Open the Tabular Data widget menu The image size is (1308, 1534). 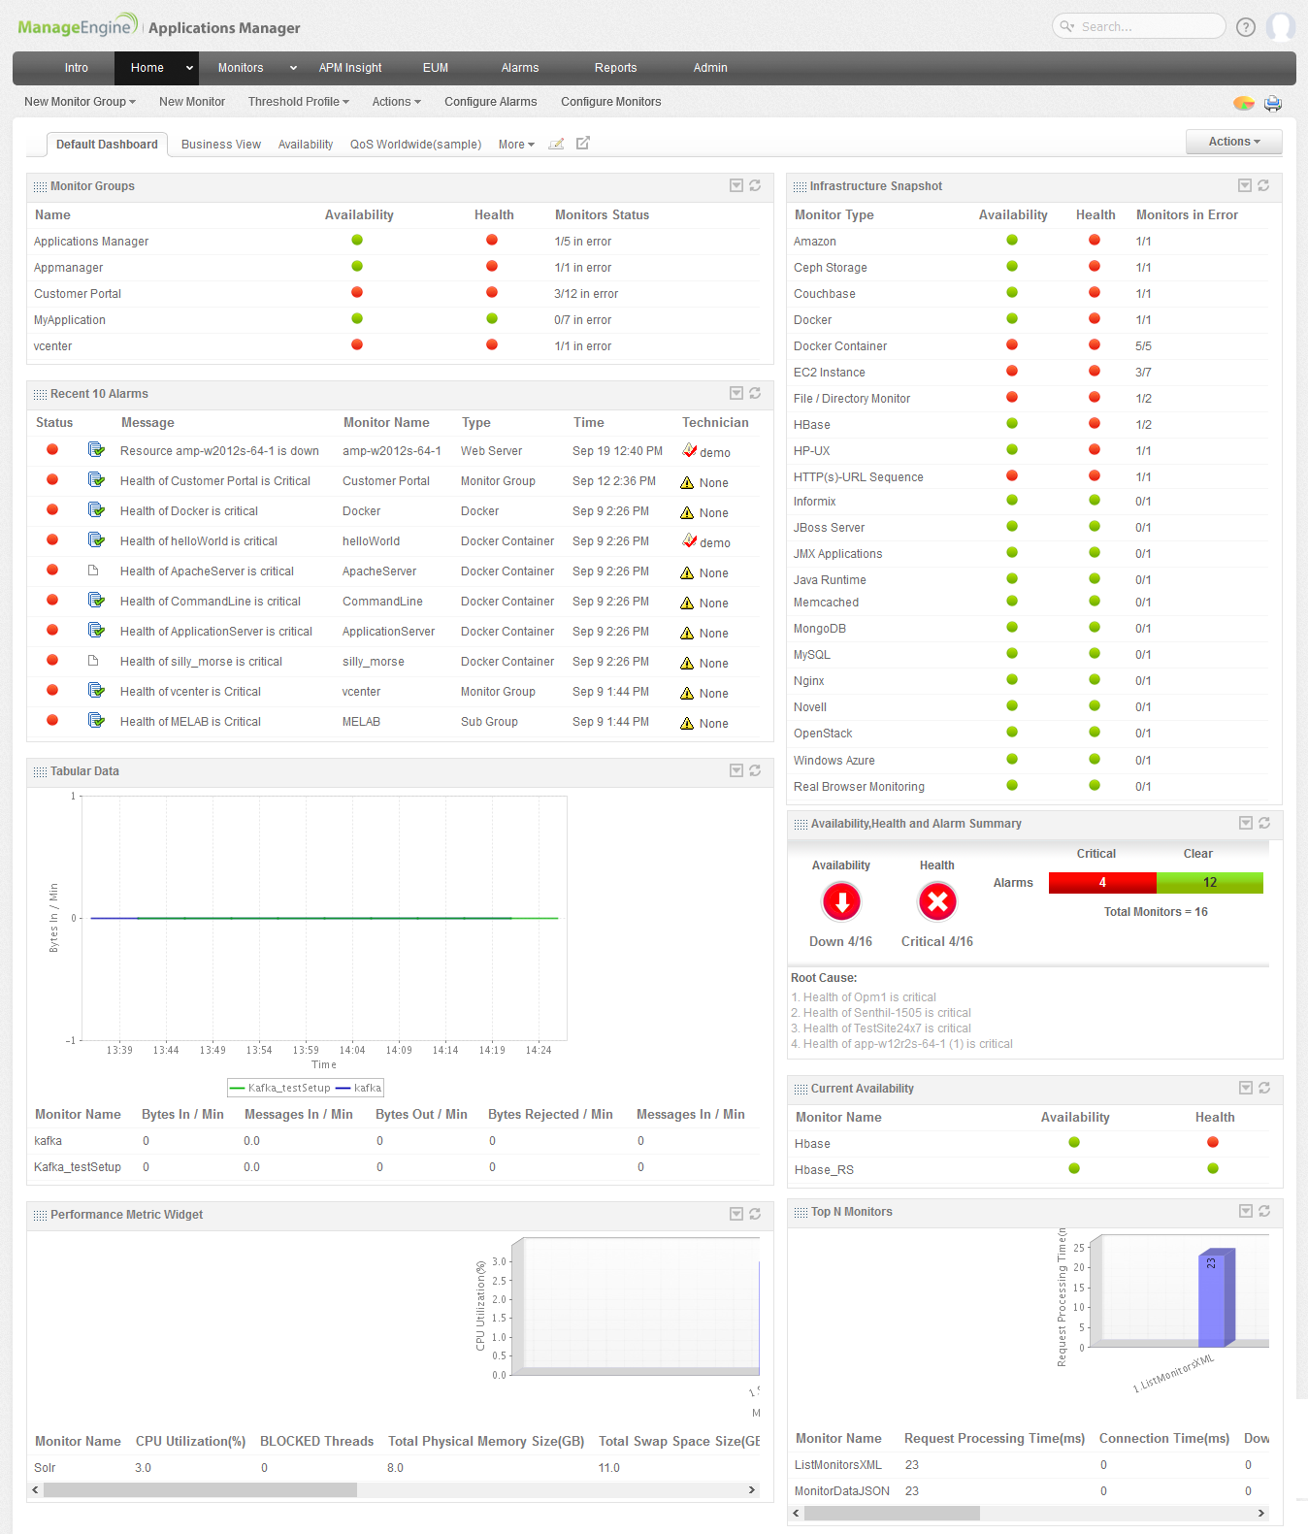pyautogui.click(x=736, y=770)
